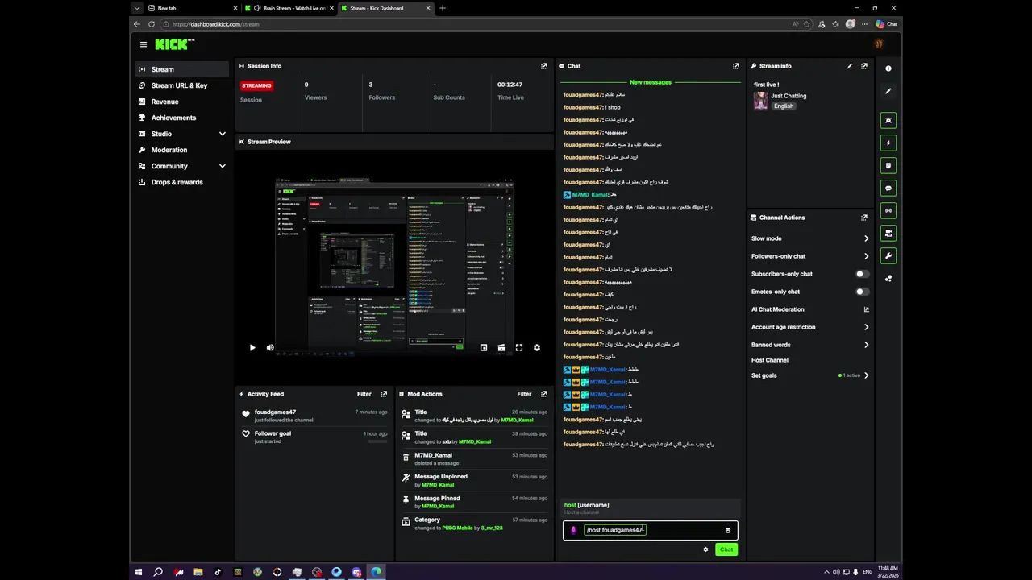The image size is (1032, 580).
Task: Pop out the Session Info panel
Action: click(x=544, y=66)
